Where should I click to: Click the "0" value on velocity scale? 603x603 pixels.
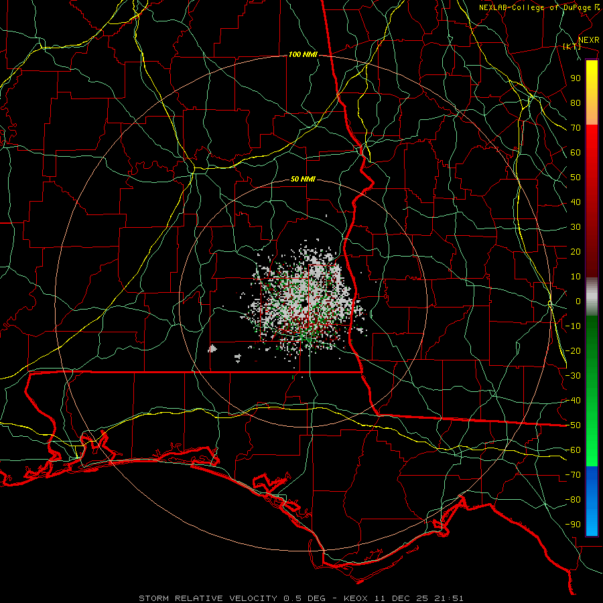[x=578, y=301]
